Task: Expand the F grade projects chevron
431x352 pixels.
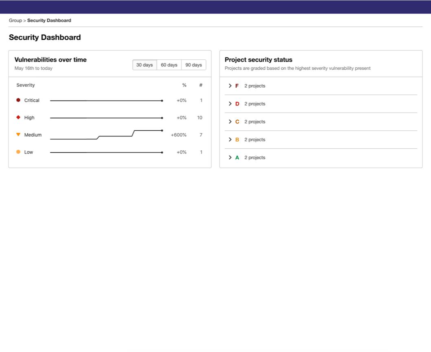Action: 230,86
